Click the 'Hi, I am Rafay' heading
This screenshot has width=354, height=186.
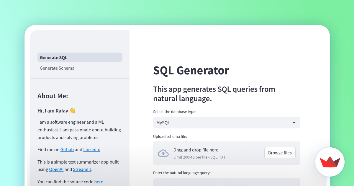click(x=53, y=110)
